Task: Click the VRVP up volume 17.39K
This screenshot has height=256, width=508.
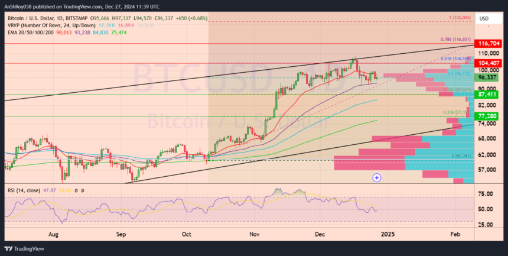Action: coord(106,25)
